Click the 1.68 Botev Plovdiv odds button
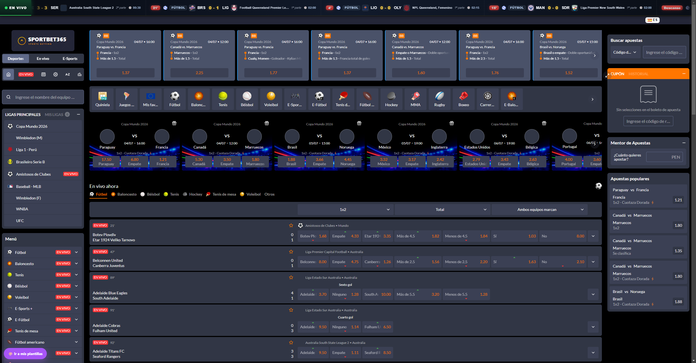The height and width of the screenshot is (363, 696). point(313,236)
